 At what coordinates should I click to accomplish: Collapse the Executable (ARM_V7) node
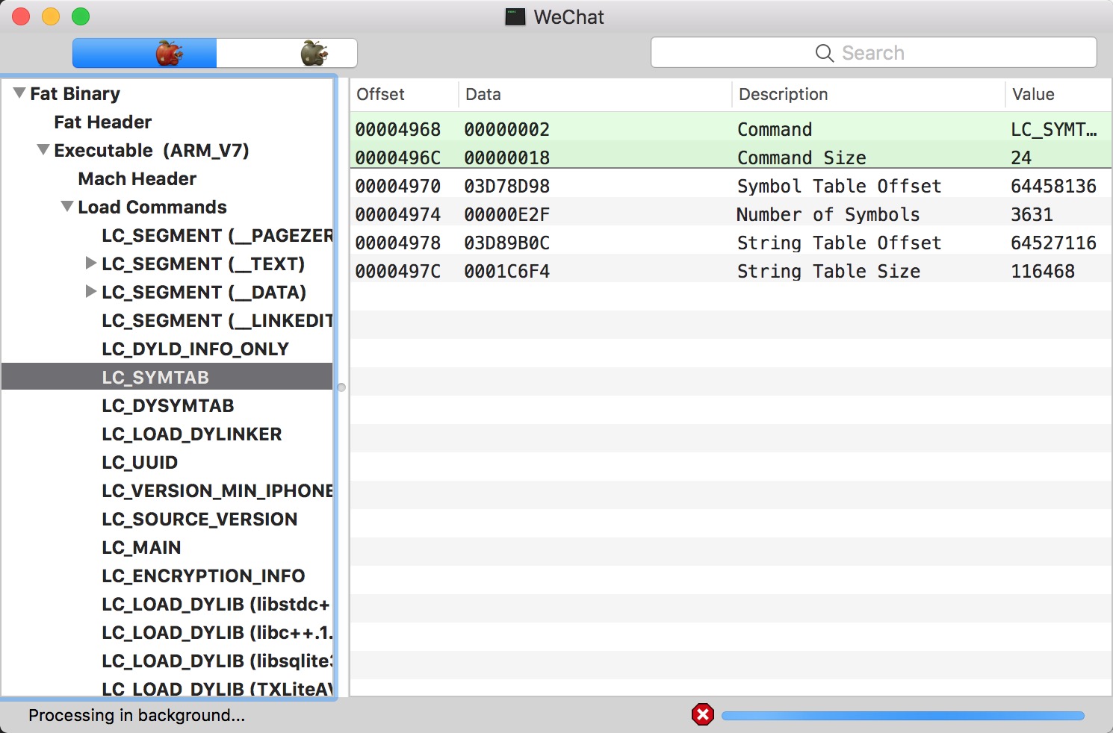coord(43,150)
